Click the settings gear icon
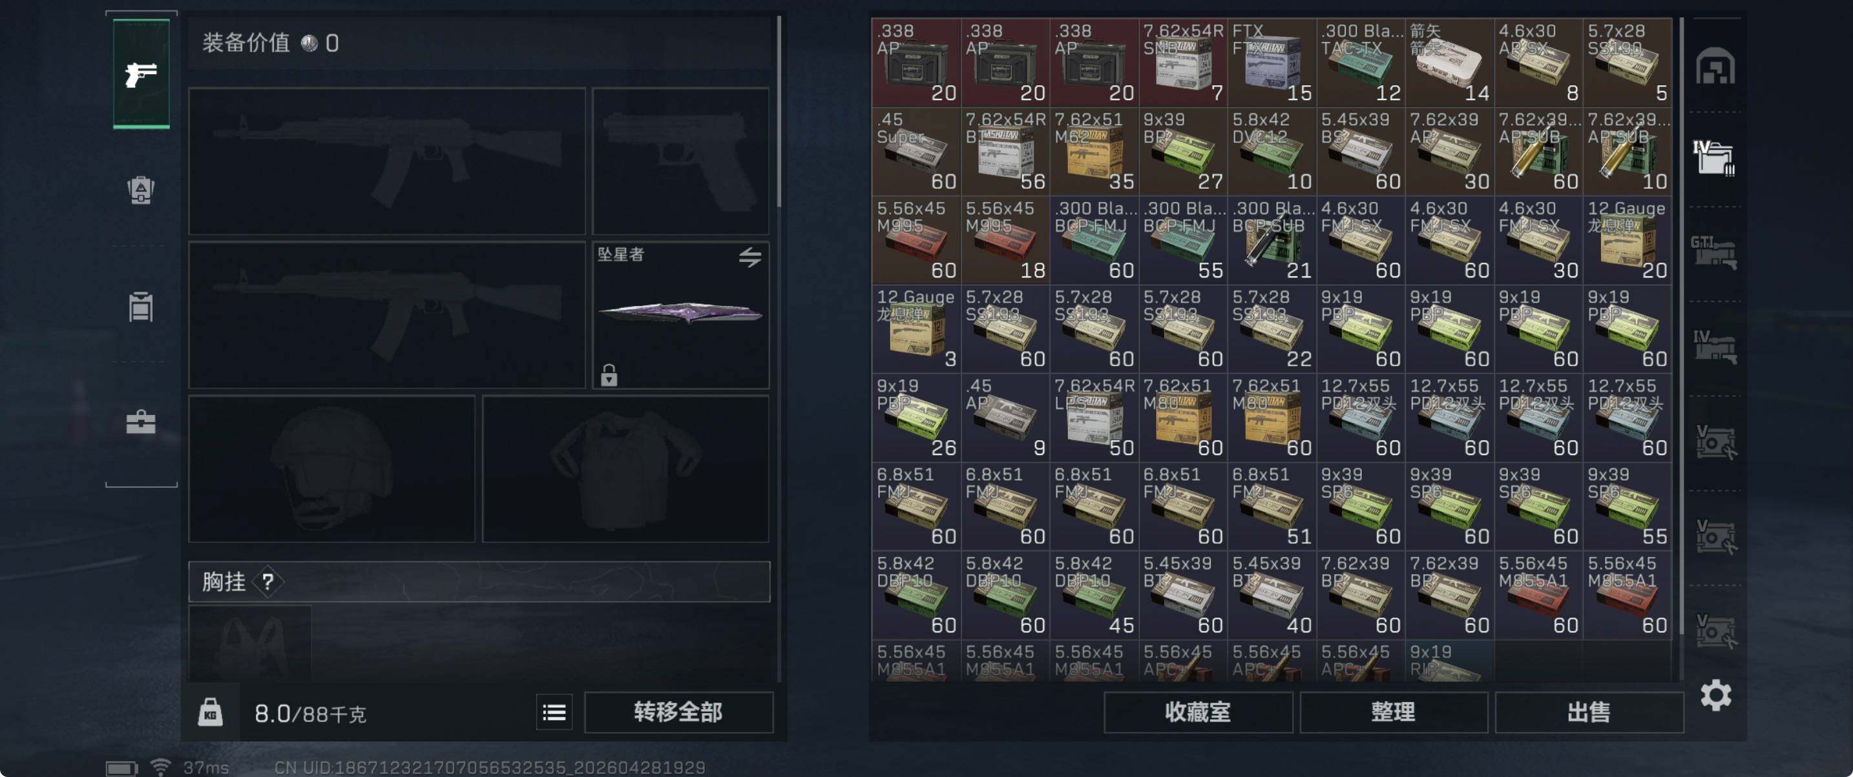The image size is (1853, 777). pyautogui.click(x=1715, y=695)
